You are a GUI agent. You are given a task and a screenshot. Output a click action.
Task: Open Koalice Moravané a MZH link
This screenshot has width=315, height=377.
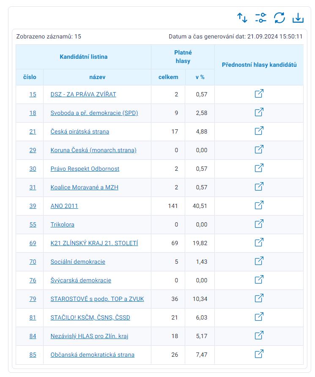[85, 187]
